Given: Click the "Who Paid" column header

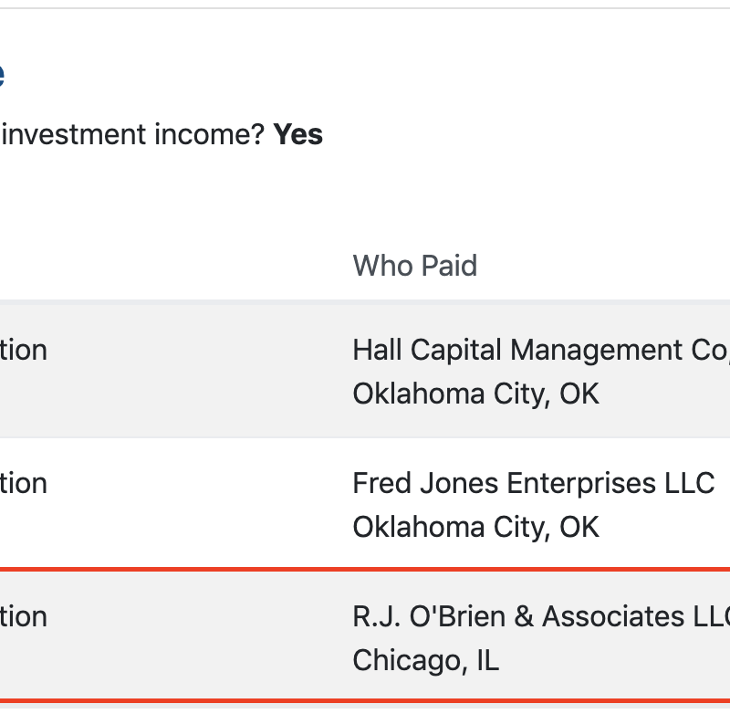Looking at the screenshot, I should coord(414,266).
